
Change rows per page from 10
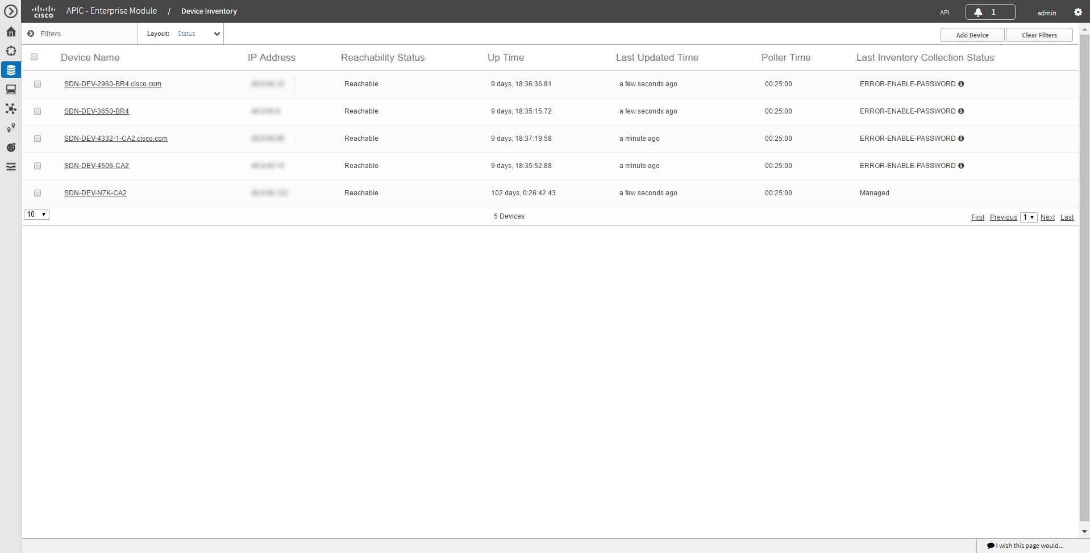click(x=36, y=214)
